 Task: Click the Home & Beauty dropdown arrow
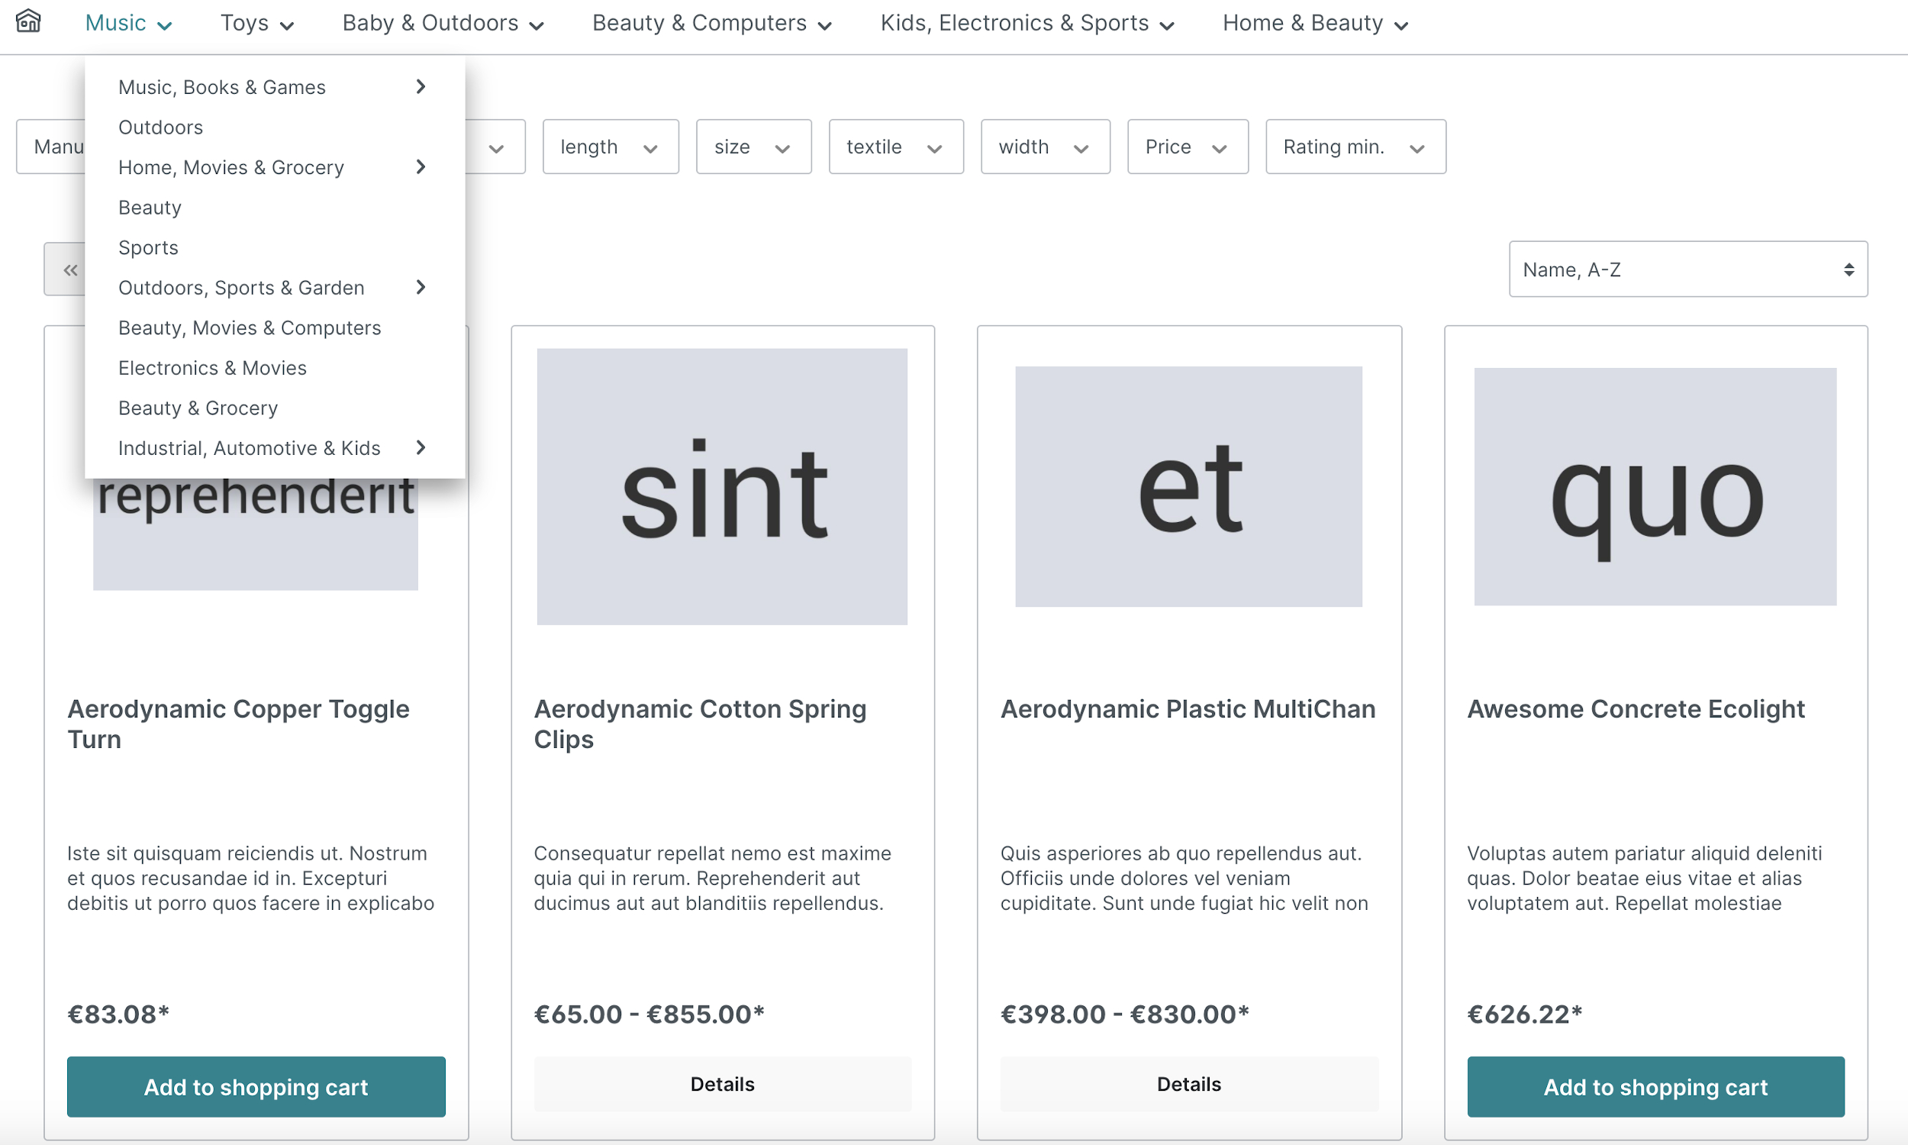click(1404, 23)
